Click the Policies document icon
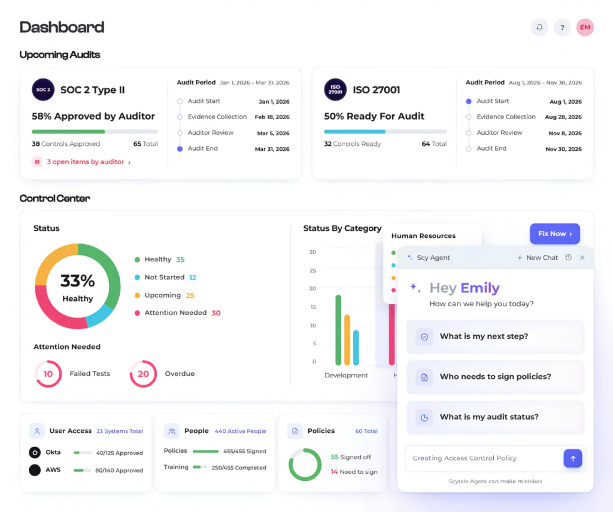The width and height of the screenshot is (613, 512). pyautogui.click(x=295, y=431)
